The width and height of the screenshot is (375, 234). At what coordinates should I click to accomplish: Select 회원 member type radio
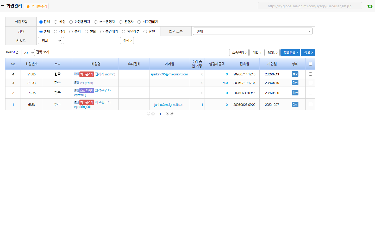(55, 22)
